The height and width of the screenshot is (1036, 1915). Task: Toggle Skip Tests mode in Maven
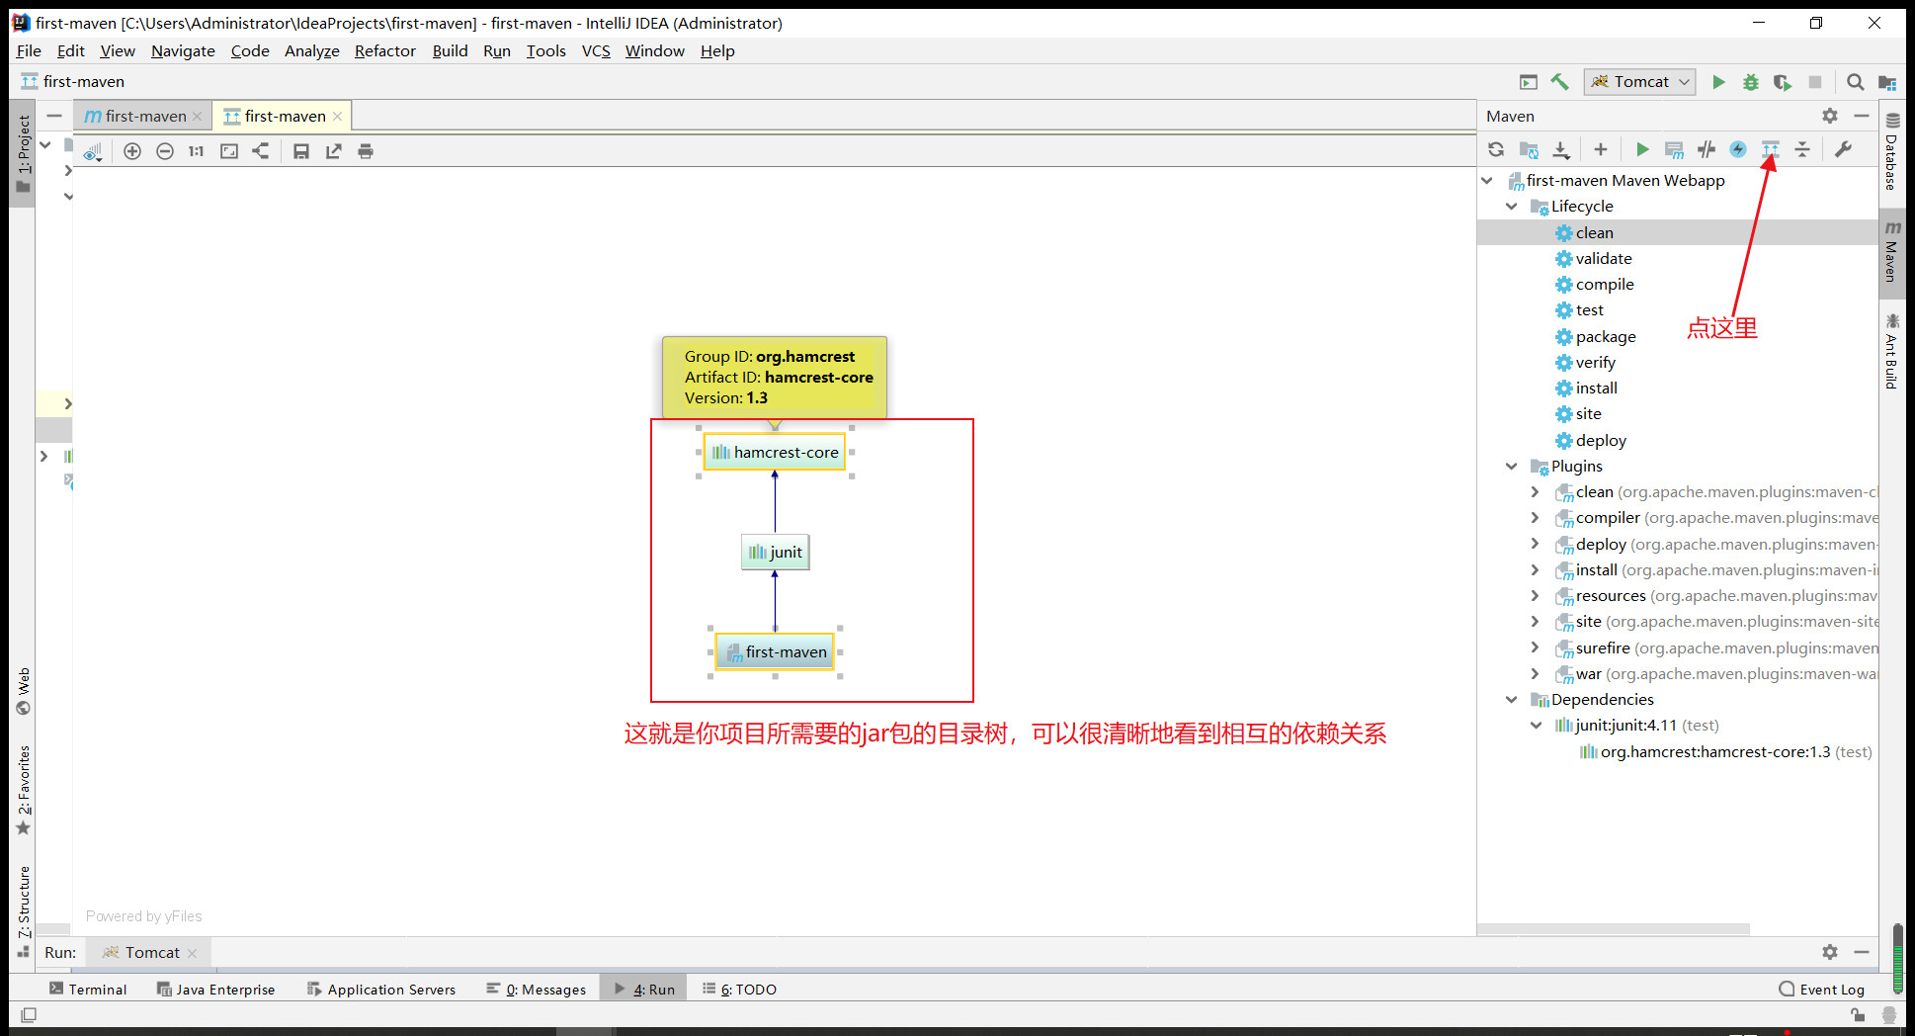1738,149
